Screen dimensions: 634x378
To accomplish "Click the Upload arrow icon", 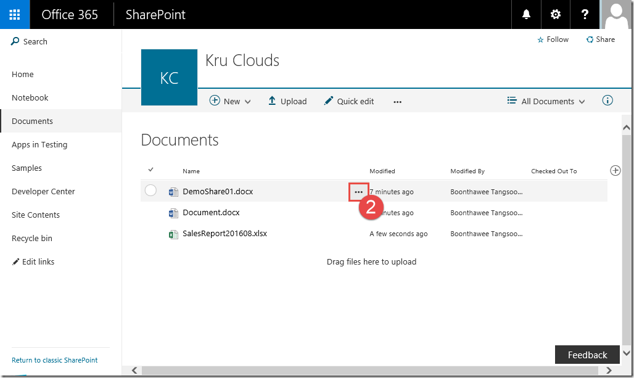I will [272, 101].
